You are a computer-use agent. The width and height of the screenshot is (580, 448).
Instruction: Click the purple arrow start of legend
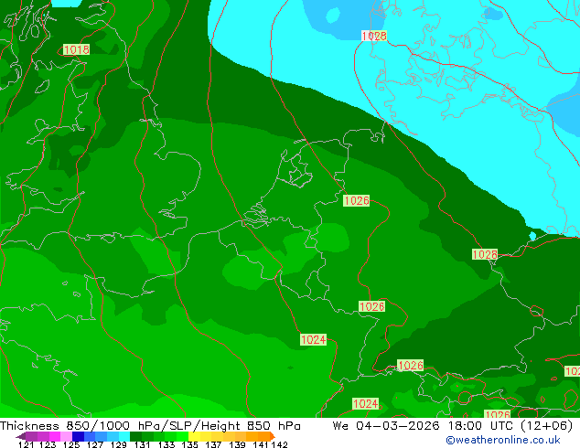pyautogui.click(x=20, y=436)
